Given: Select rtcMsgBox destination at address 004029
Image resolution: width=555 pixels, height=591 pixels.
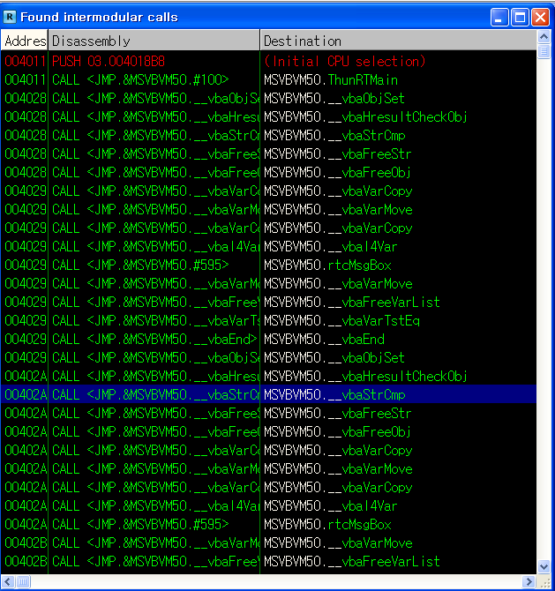Looking at the screenshot, I should [x=327, y=265].
